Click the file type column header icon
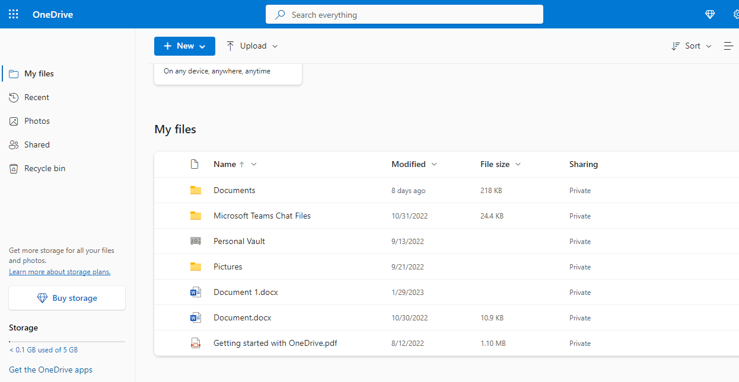The height and width of the screenshot is (382, 739). (194, 164)
